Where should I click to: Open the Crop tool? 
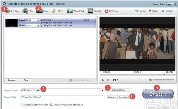pyautogui.click(x=42, y=11)
